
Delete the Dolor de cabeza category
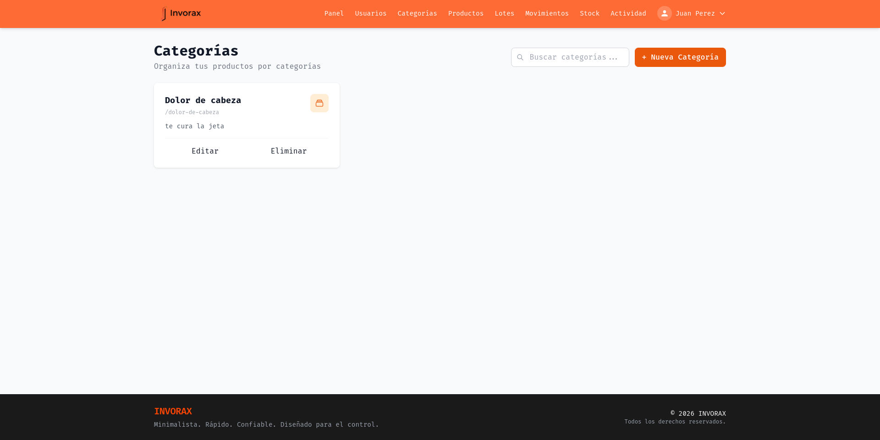tap(289, 151)
